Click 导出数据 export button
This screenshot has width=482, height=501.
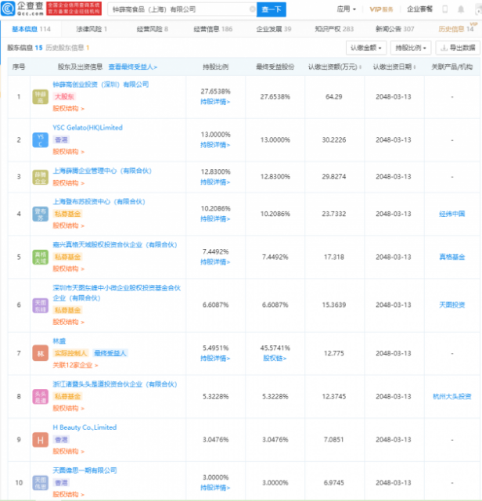pyautogui.click(x=458, y=48)
